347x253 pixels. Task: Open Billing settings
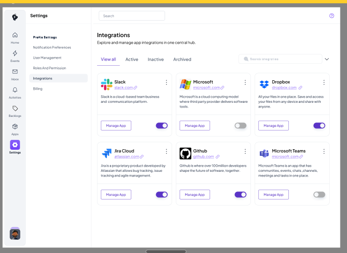point(38,89)
